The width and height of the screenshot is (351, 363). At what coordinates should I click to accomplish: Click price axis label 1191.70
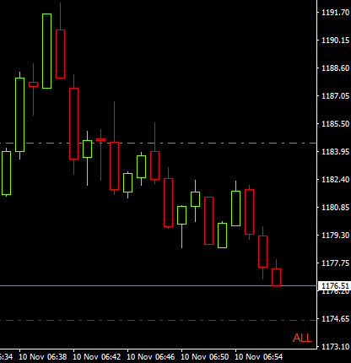tap(335, 13)
